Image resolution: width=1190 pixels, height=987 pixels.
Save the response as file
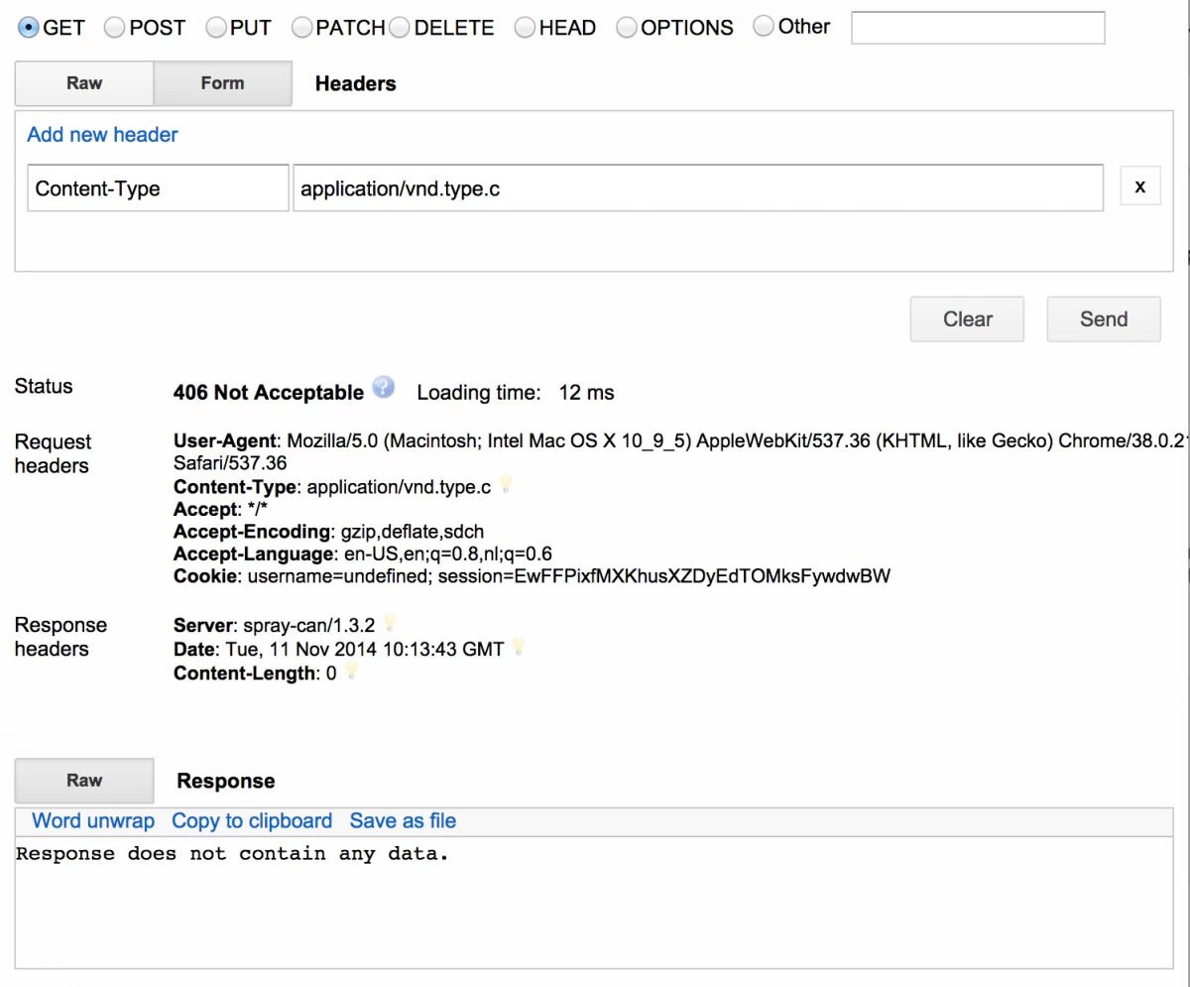point(403,820)
